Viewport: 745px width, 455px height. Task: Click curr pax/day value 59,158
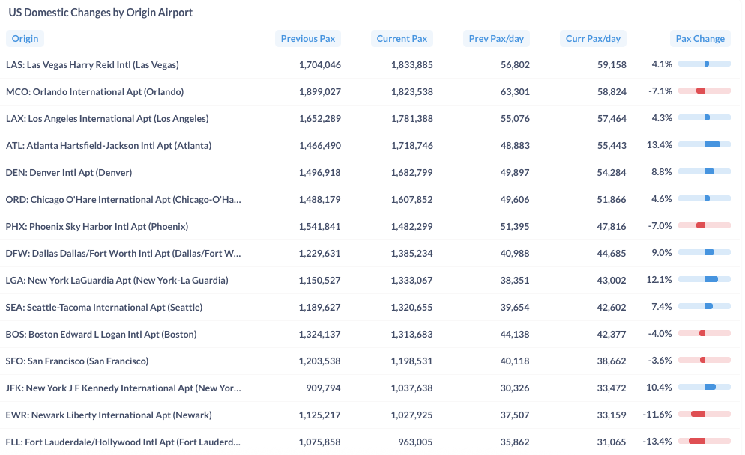[x=612, y=65]
